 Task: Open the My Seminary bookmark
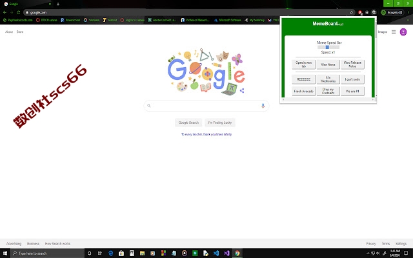coord(254,20)
